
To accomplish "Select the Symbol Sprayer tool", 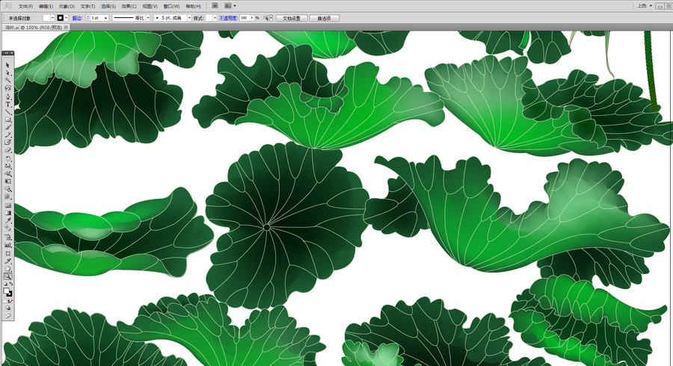I will [7, 237].
